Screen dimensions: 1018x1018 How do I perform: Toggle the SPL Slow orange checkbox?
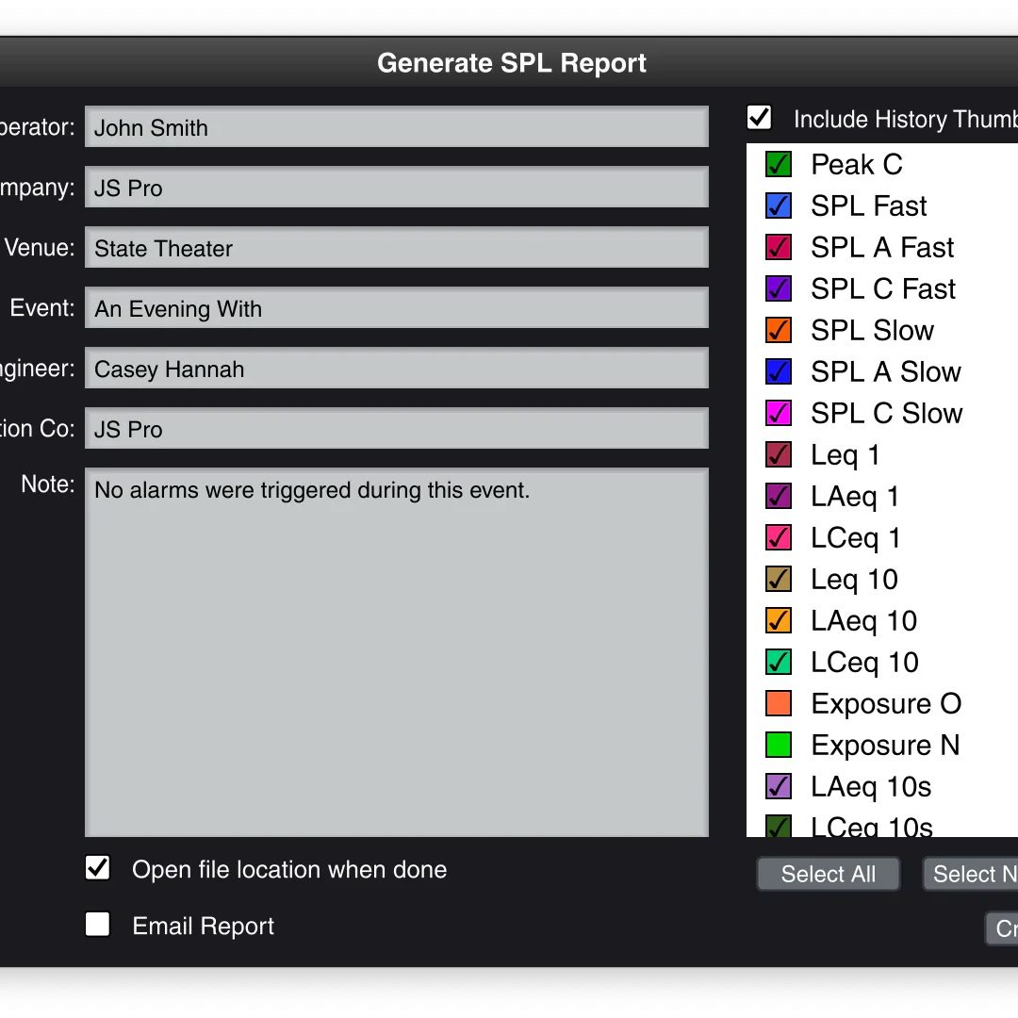pyautogui.click(x=778, y=331)
